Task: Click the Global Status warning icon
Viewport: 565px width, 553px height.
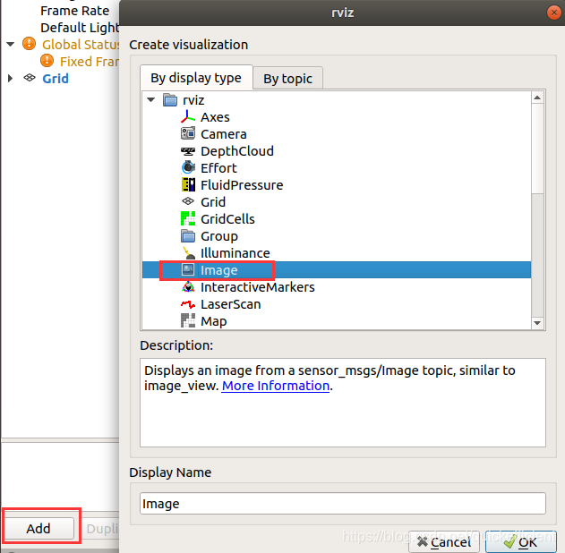Action: pyautogui.click(x=29, y=44)
